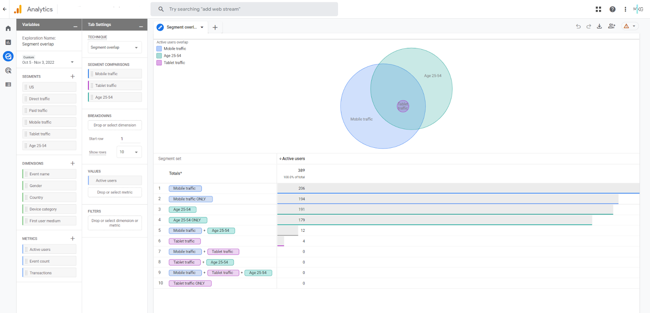This screenshot has width=650, height=313.
Task: Expand the Show rows dropdown
Action: [x=129, y=152]
